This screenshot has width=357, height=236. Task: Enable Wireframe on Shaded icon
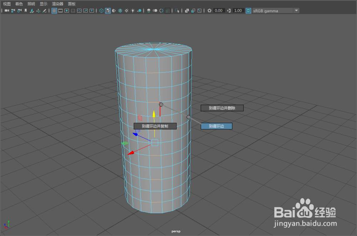click(x=120, y=11)
